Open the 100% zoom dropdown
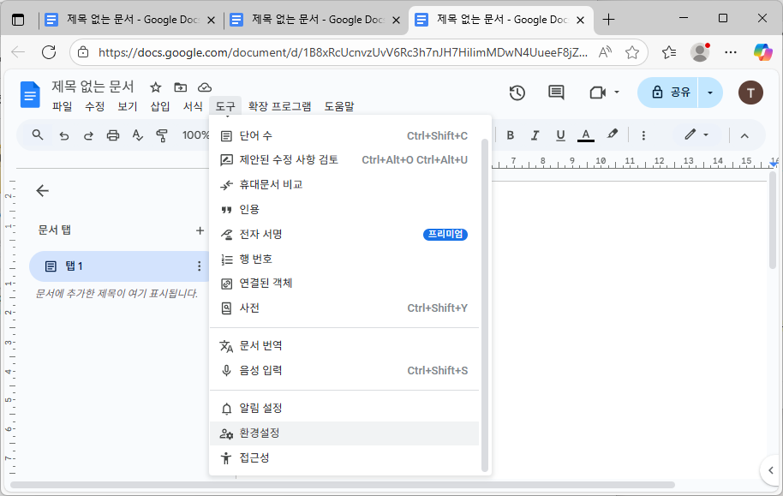 [x=195, y=134]
